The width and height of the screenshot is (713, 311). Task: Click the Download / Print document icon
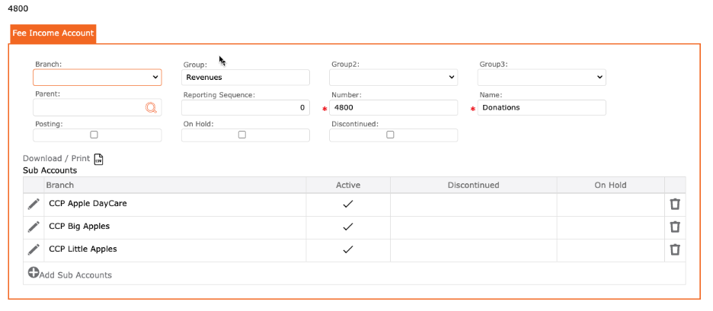[98, 159]
